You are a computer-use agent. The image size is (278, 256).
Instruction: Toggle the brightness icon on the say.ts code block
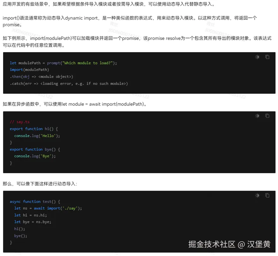tap(257, 116)
